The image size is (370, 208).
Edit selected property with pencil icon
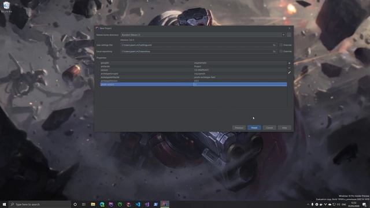289,73
